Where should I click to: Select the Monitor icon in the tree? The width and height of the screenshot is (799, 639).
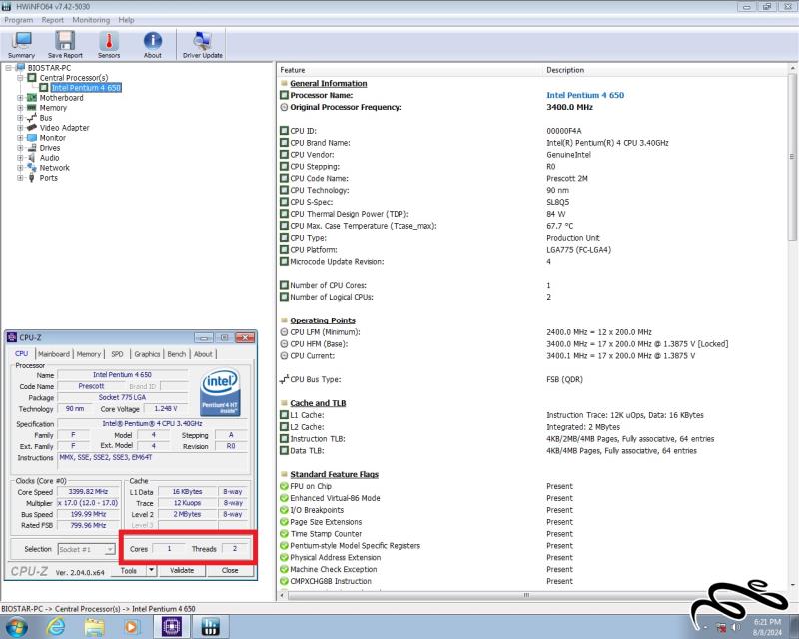click(32, 138)
